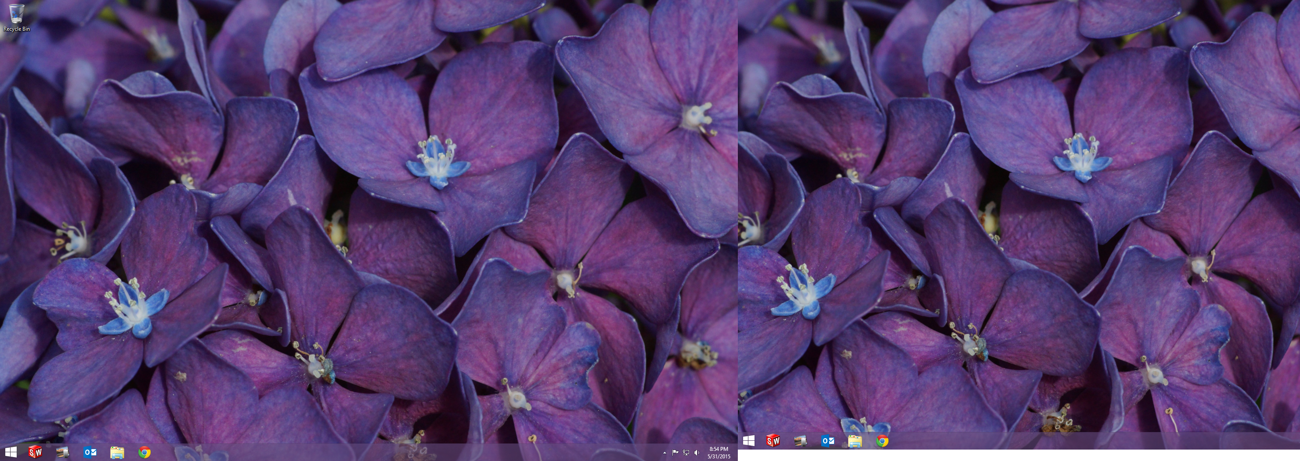Screen dimensions: 1300x461
Task: Open Outlook from the right monitor taskbar
Action: [827, 441]
